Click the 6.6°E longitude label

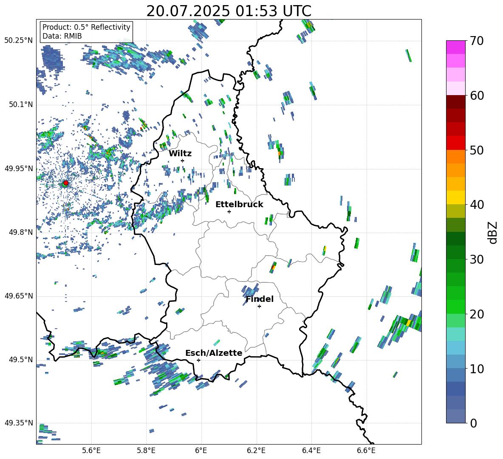pyautogui.click(x=366, y=451)
